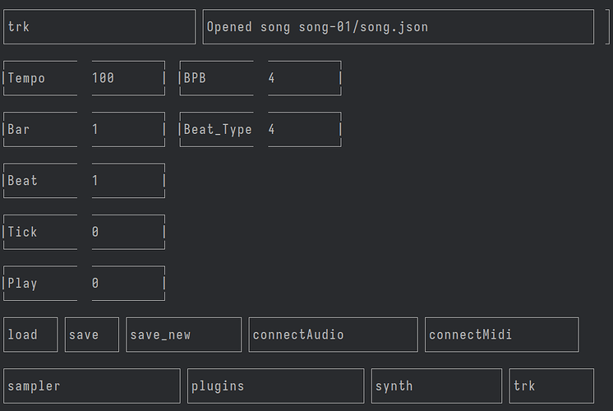The width and height of the screenshot is (613, 411).
Task: Click the load button
Action: [30, 335]
